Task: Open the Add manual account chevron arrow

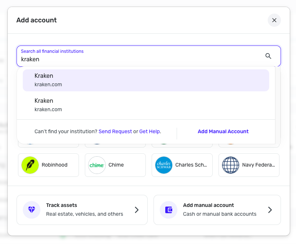Action: click(270, 210)
